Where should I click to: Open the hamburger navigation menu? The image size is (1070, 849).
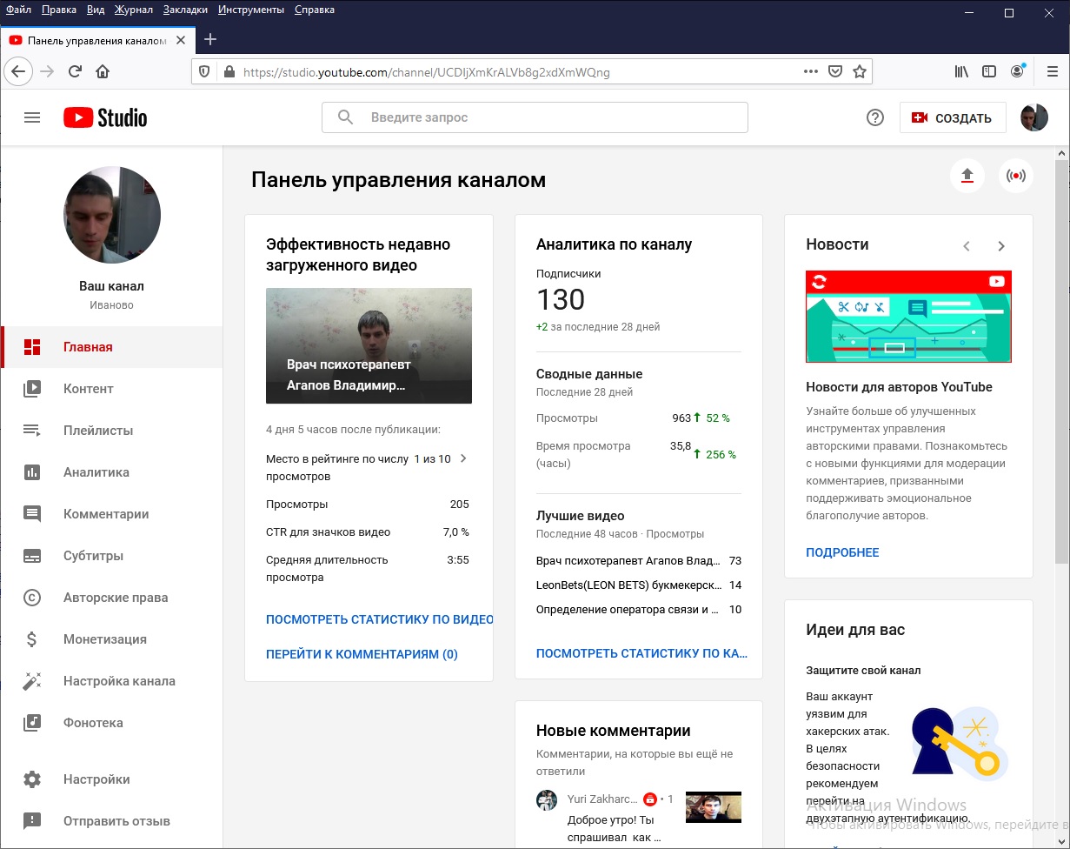[32, 117]
